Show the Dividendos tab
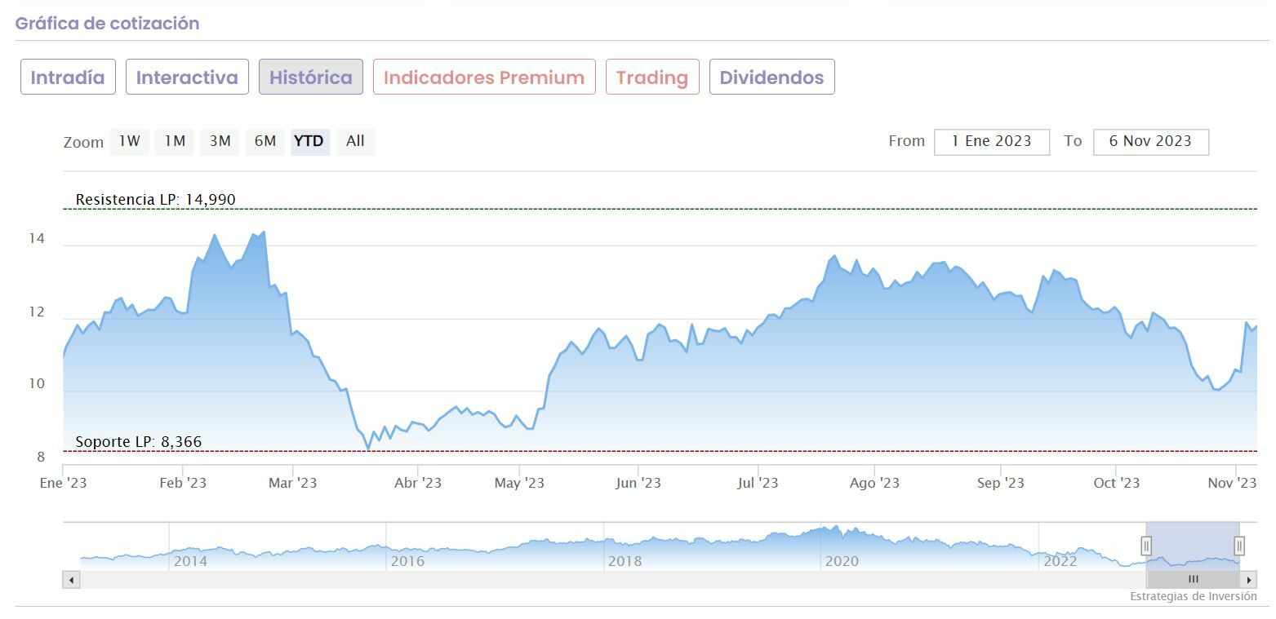1276x619 pixels. (x=771, y=77)
